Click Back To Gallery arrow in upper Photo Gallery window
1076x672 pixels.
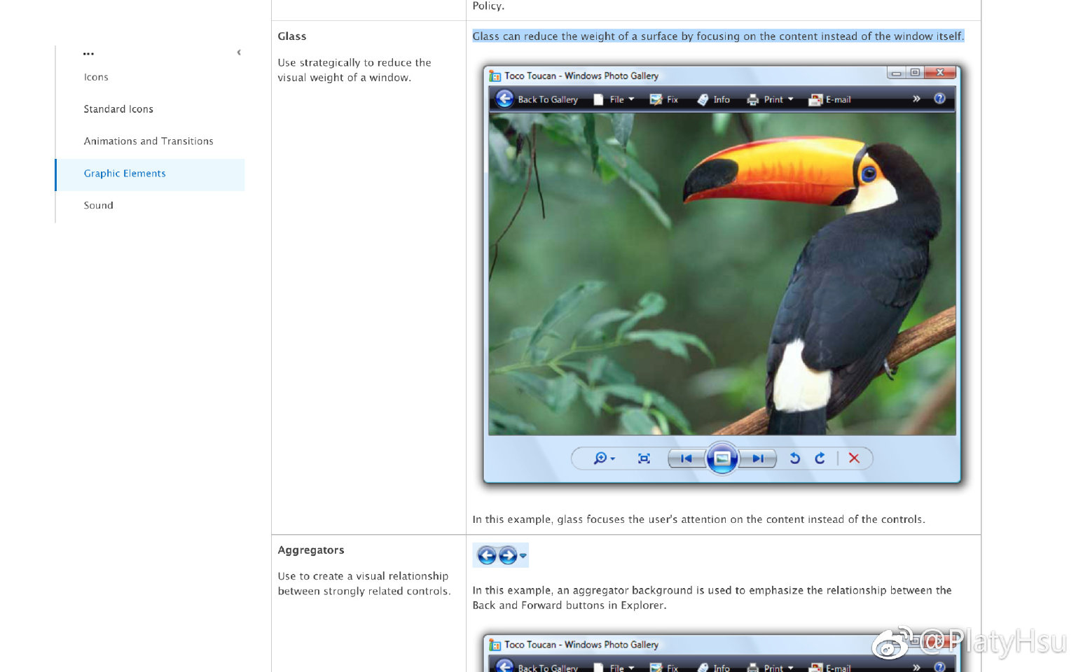(x=504, y=99)
